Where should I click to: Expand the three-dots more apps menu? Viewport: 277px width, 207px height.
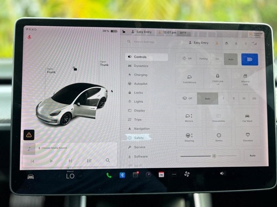(x=174, y=174)
